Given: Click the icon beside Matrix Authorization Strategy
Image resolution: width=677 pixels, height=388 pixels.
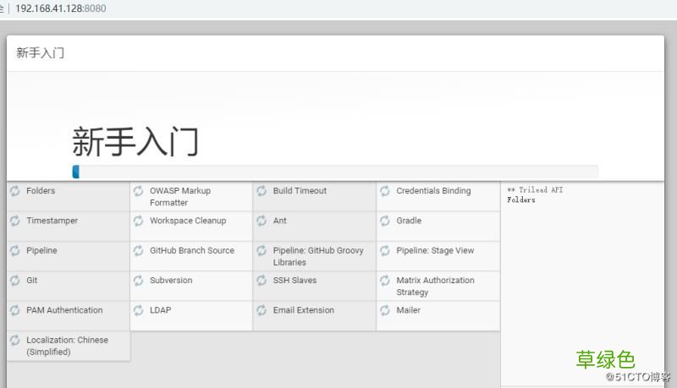Looking at the screenshot, I should (385, 281).
